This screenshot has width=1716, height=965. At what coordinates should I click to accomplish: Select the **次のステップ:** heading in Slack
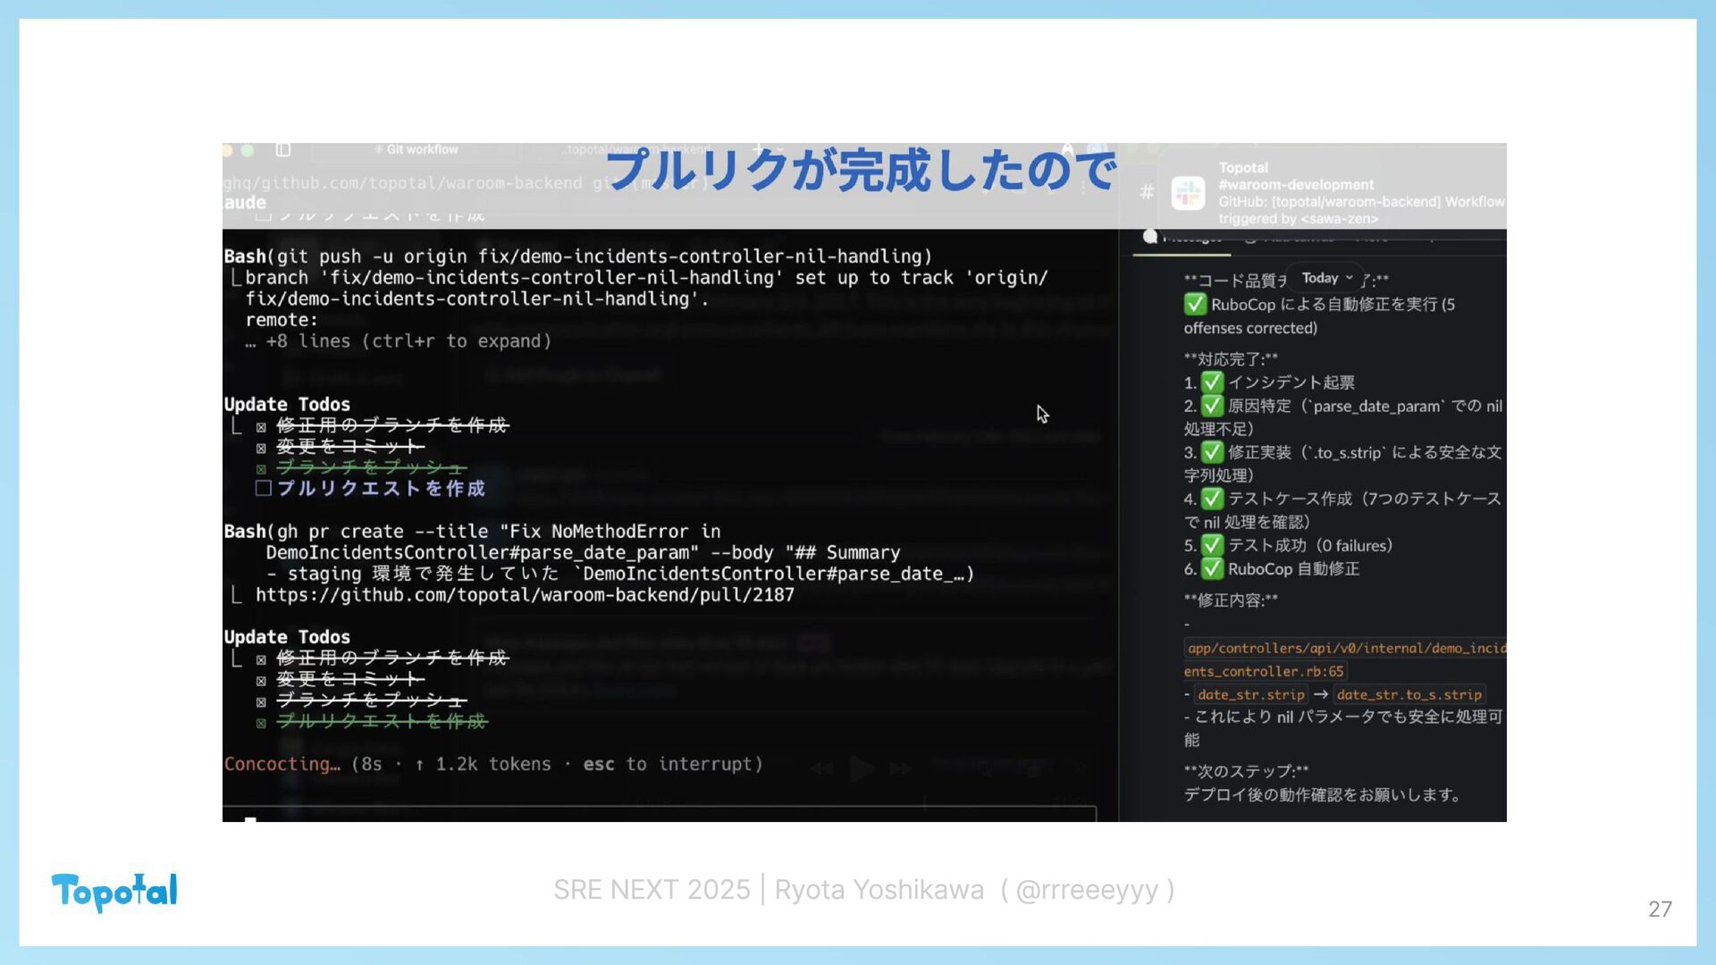[x=1246, y=771]
